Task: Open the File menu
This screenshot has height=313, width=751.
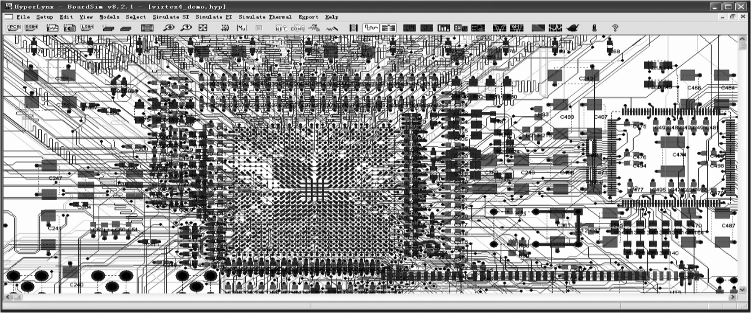Action: (x=23, y=17)
